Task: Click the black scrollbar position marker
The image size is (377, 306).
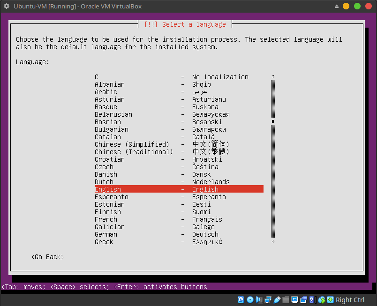Action: (273, 121)
